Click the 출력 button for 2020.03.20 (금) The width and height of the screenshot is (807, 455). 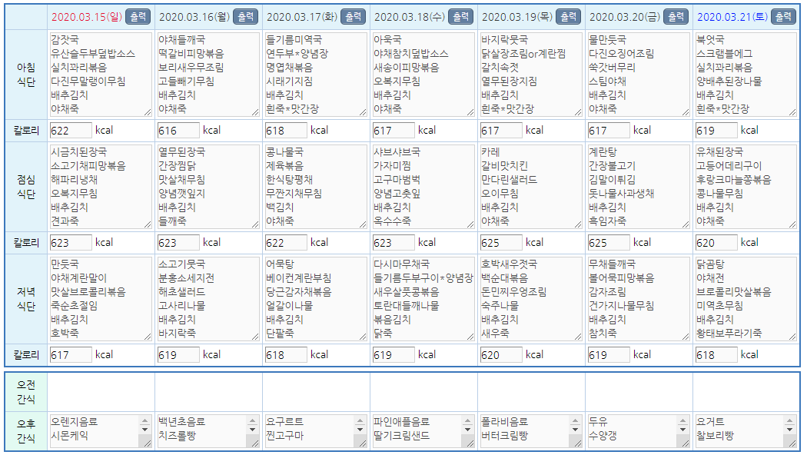point(676,17)
